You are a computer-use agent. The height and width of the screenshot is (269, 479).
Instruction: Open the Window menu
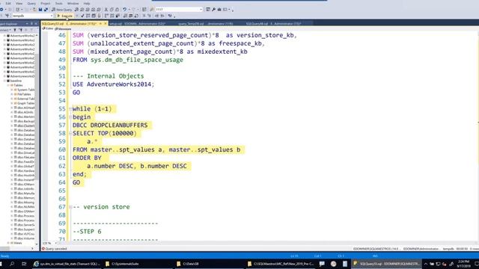pyautogui.click(x=73, y=3)
